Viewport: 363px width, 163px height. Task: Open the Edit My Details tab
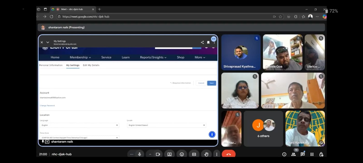tap(91, 65)
